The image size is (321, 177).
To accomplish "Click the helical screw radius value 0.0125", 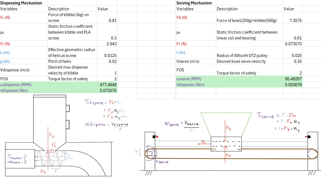I will pos(107,56).
